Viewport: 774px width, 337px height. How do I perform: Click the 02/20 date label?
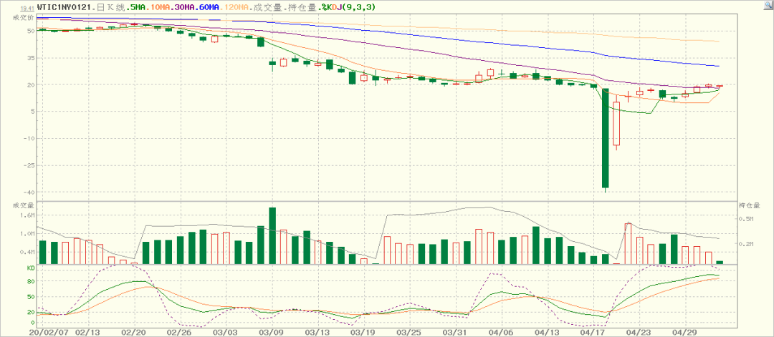(x=134, y=333)
